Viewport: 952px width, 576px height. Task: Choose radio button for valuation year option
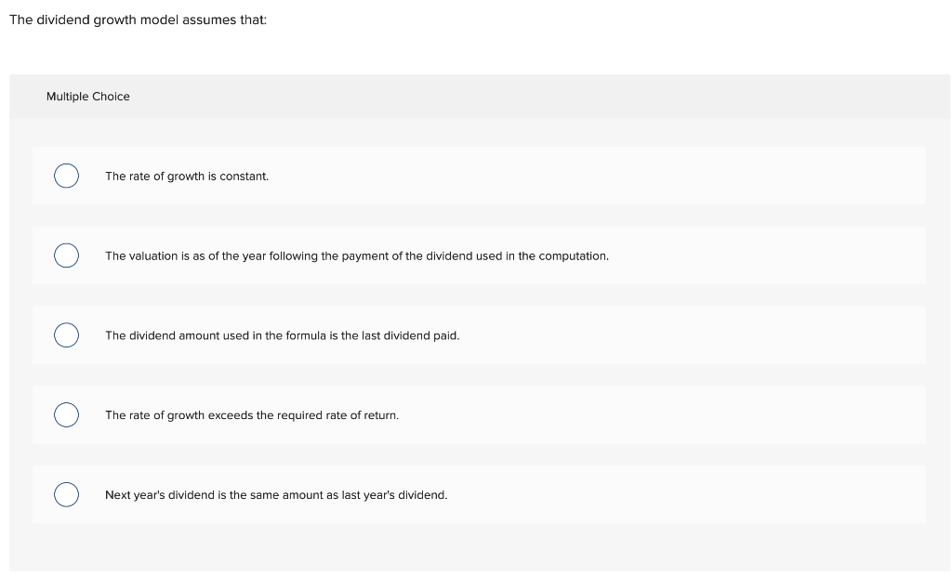click(x=66, y=255)
